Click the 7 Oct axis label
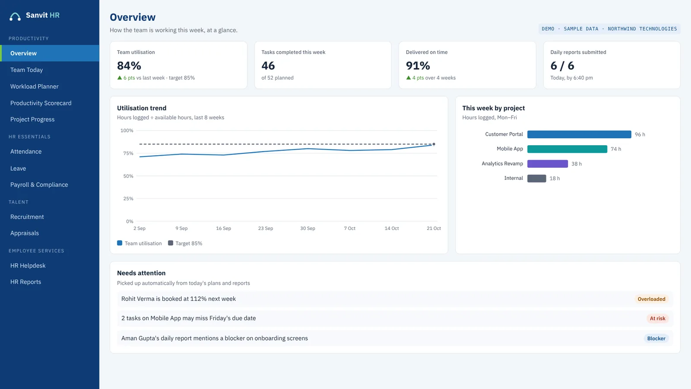691x389 pixels. point(350,228)
